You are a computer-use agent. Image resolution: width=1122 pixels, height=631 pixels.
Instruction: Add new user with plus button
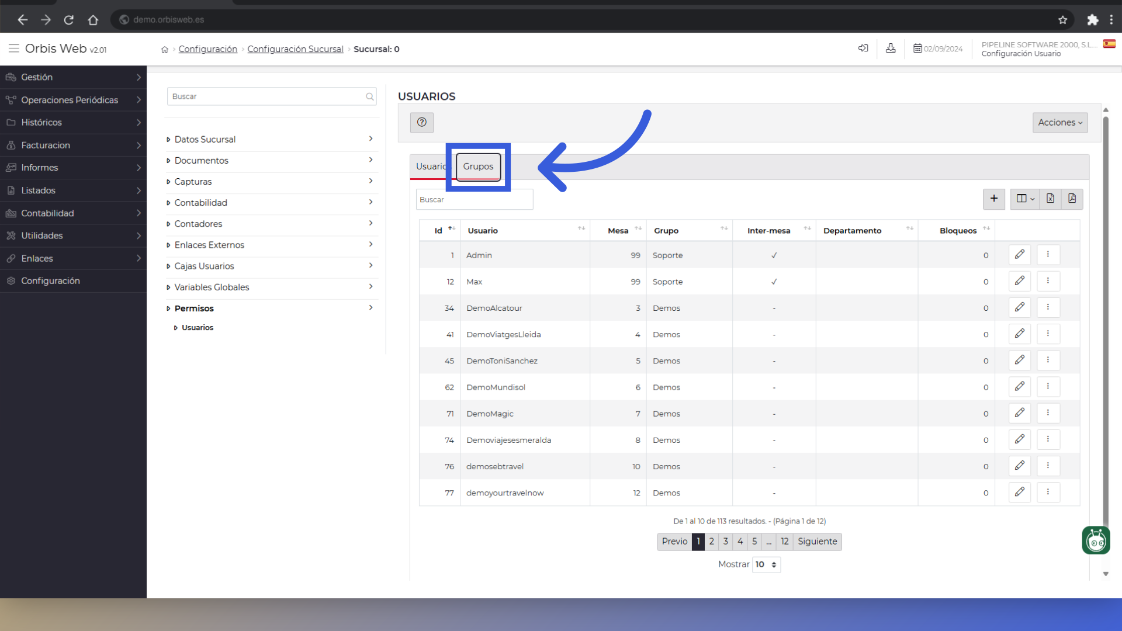(994, 199)
